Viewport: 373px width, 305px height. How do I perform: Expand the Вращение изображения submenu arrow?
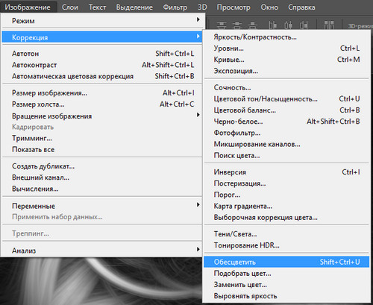coord(198,115)
